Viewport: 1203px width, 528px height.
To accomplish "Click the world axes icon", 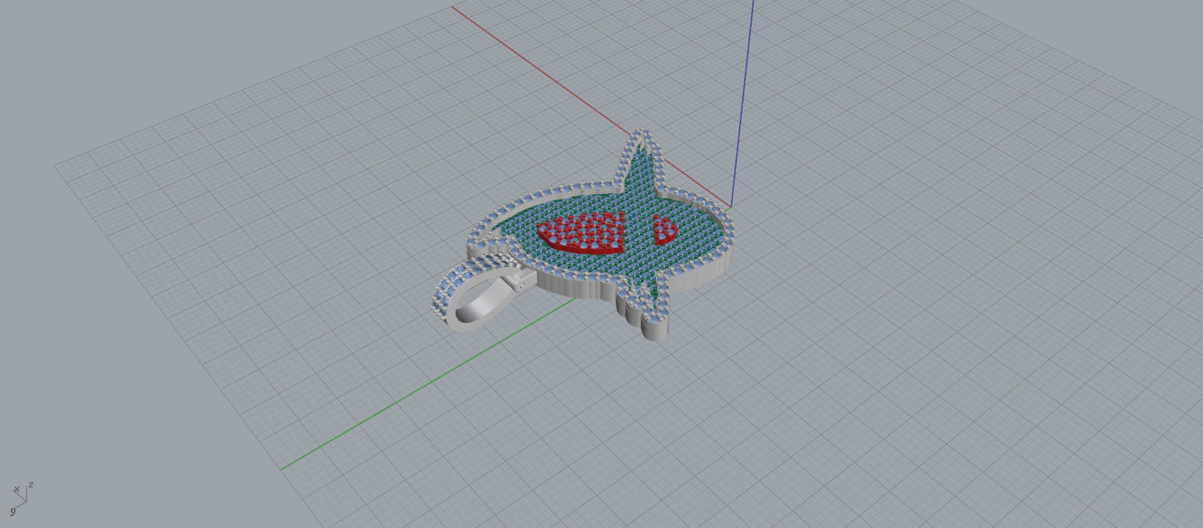I will [21, 499].
